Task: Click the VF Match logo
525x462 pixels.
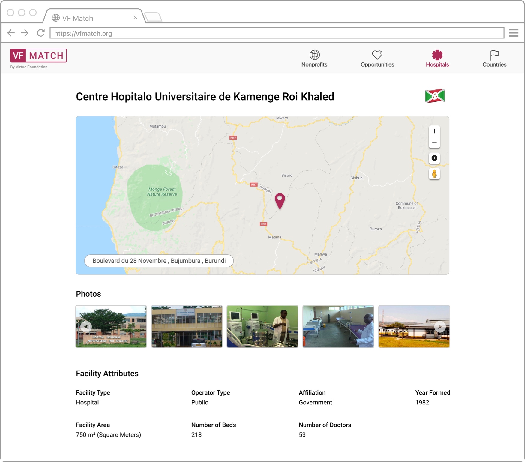Action: click(x=38, y=56)
